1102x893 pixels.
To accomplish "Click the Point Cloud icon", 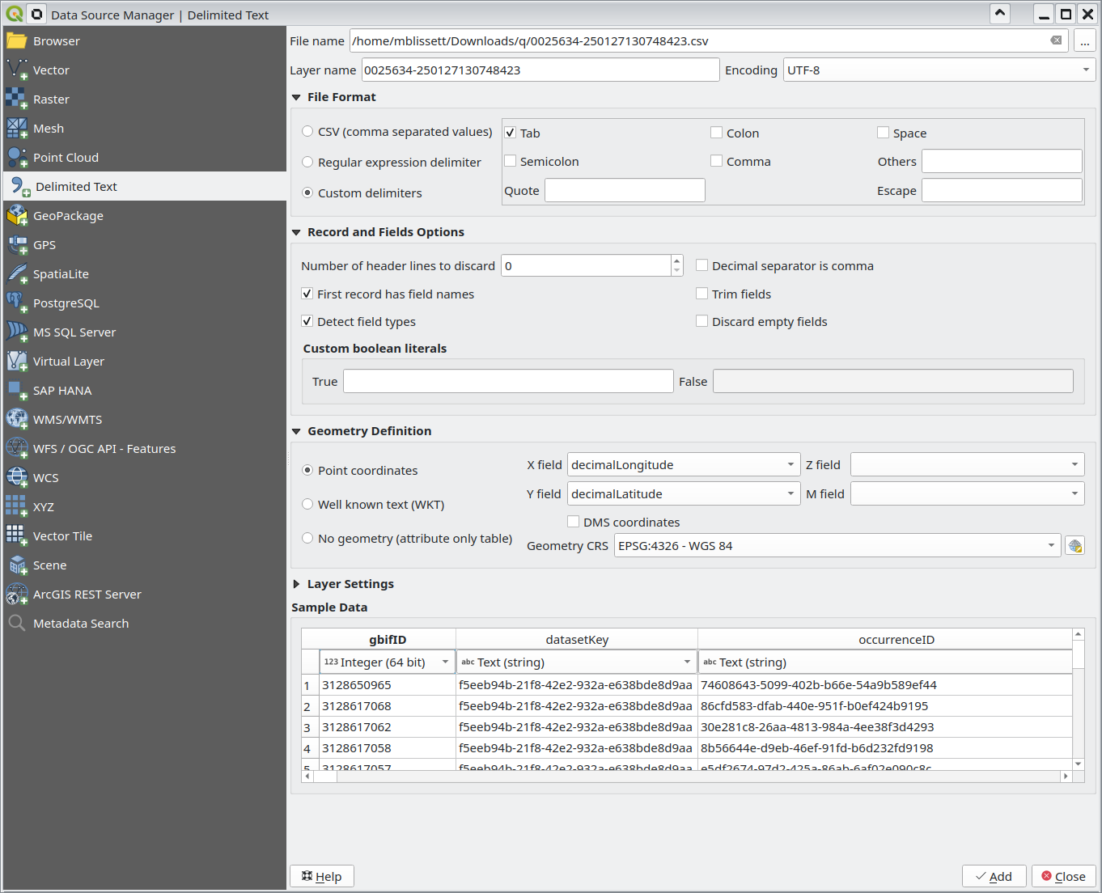I will (x=16, y=157).
